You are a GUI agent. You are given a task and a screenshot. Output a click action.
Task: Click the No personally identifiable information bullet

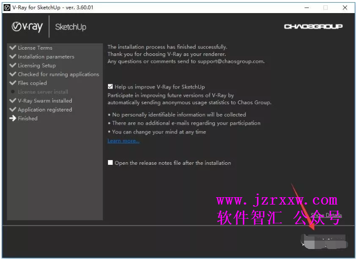pyautogui.click(x=177, y=115)
